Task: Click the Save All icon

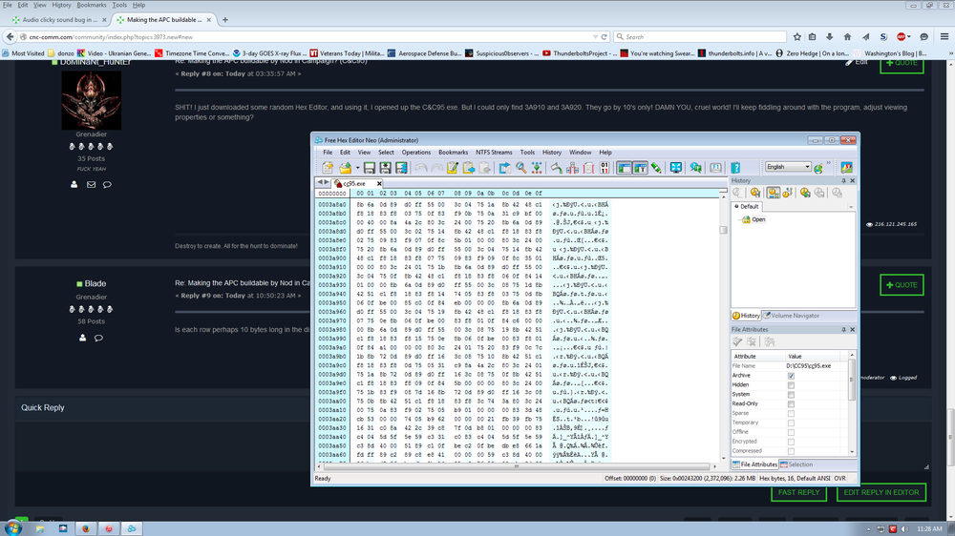Action: 401,168
